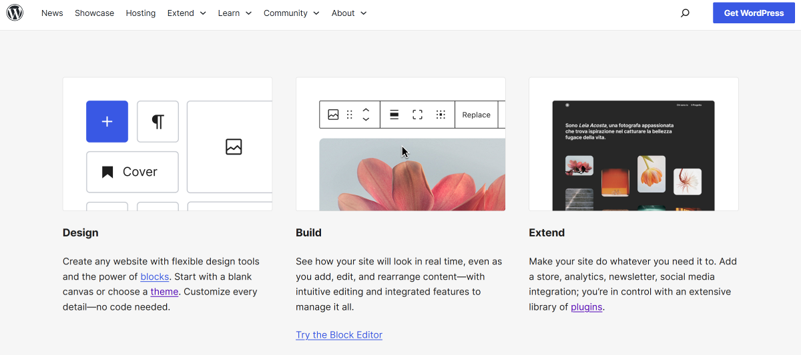The image size is (801, 355).
Task: Open the search magnifier icon
Action: coord(685,13)
